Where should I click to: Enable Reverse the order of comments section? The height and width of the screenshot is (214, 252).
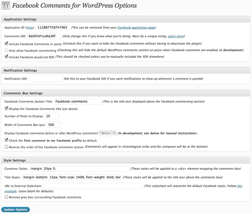[x=6, y=147]
